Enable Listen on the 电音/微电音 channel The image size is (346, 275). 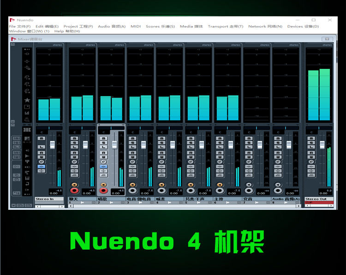click(x=132, y=147)
